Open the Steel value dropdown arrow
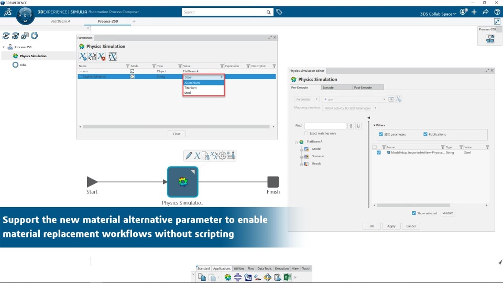The height and width of the screenshot is (283, 503). 221,78
